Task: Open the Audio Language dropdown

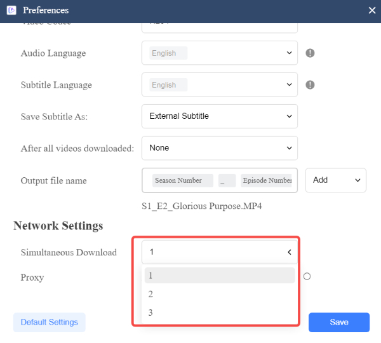Action: [x=220, y=53]
